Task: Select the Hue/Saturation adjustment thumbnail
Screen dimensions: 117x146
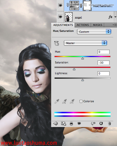Action: [74, 5]
